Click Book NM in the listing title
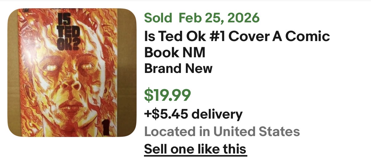 tap(174, 53)
